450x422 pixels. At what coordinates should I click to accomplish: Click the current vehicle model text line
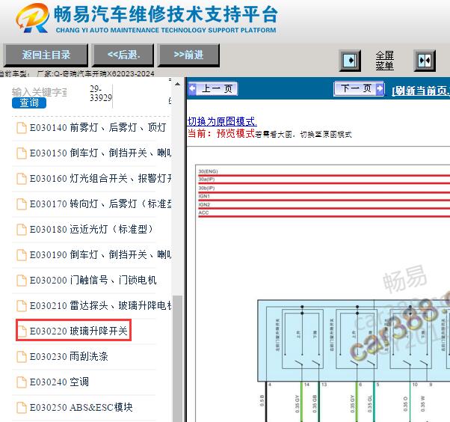[77, 74]
